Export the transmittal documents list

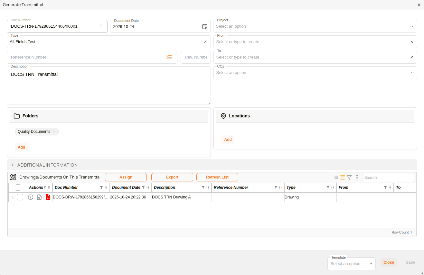[x=172, y=177]
